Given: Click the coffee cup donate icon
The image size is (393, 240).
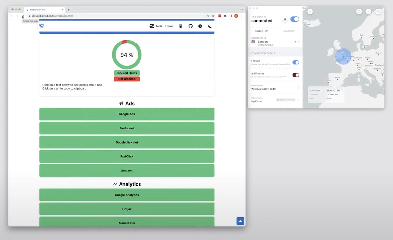Looking at the screenshot, I should (181, 26).
